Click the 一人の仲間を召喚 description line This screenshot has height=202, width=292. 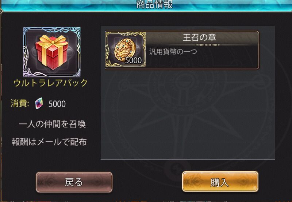52,124
